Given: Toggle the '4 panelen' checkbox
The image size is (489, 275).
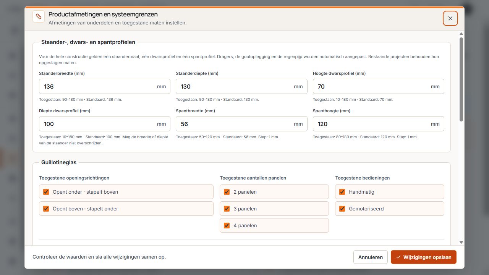Looking at the screenshot, I should point(227,225).
